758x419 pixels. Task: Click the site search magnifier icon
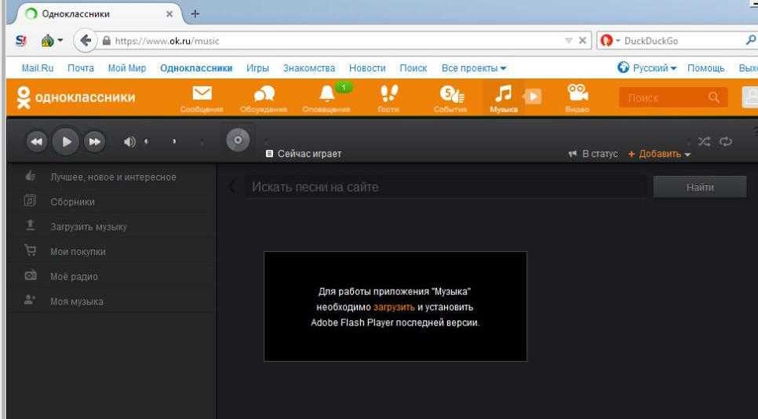(714, 97)
